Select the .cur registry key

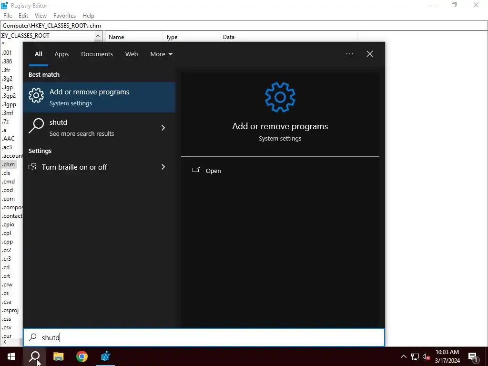[7, 336]
